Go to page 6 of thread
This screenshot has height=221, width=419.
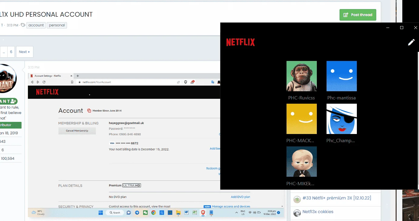[x=11, y=52]
